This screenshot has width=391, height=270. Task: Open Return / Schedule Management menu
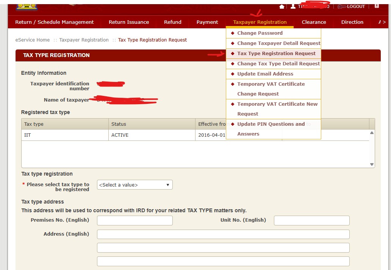[54, 22]
